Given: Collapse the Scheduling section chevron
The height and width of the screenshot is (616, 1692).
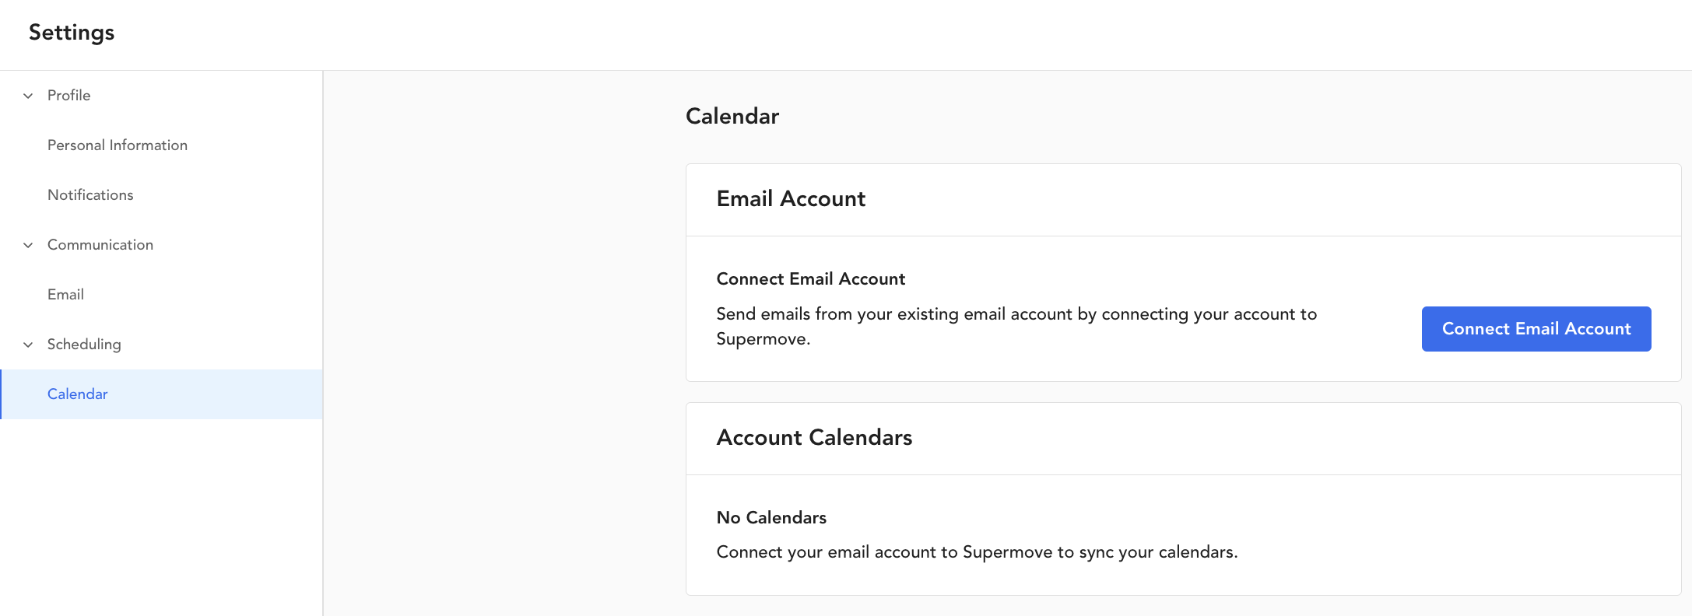Looking at the screenshot, I should click(28, 345).
